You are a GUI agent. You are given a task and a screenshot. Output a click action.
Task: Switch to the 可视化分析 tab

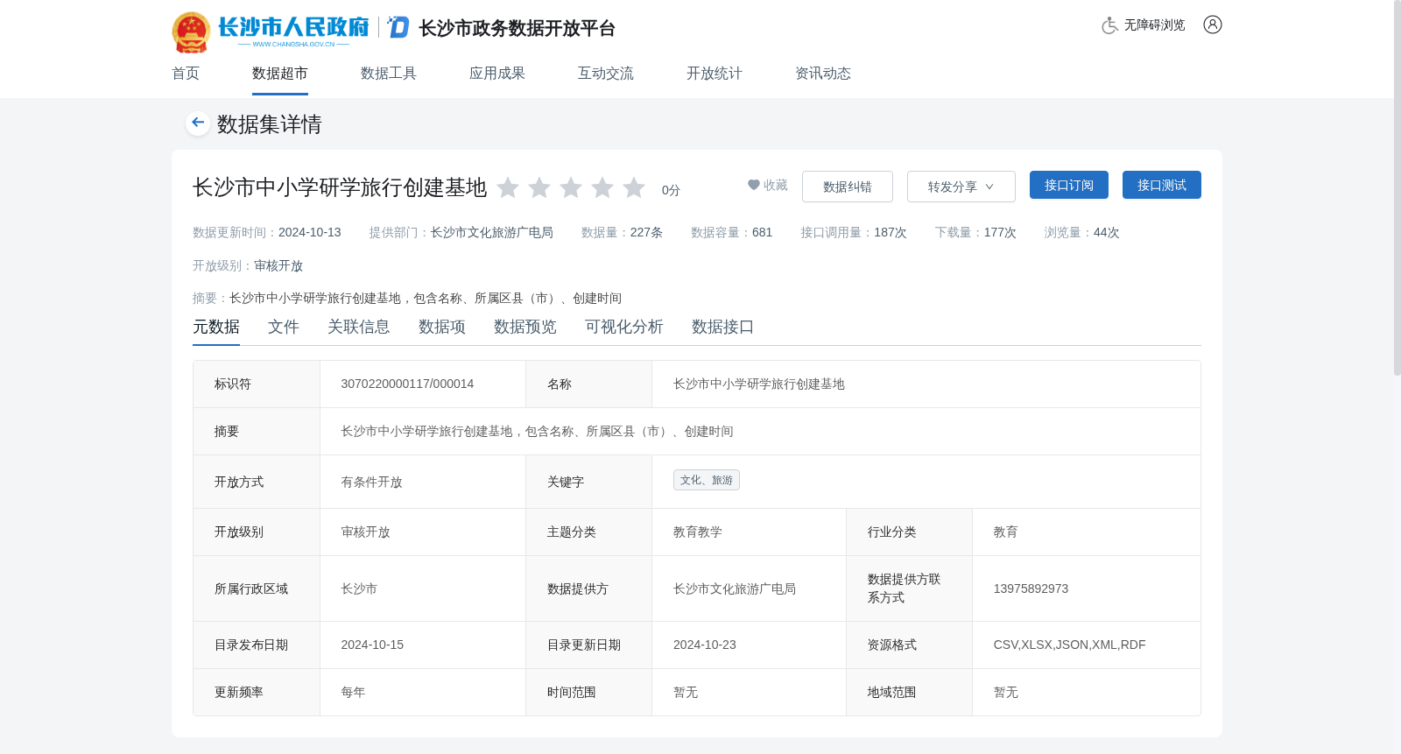[624, 327]
